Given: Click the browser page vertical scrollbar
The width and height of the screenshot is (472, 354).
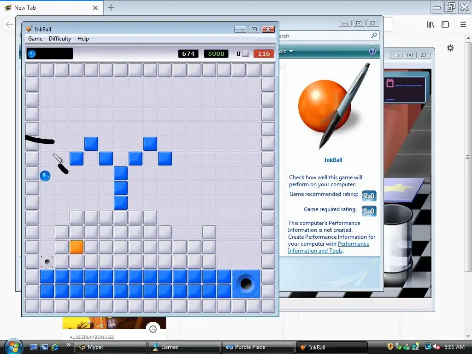Looking at the screenshot, I should pos(468,157).
